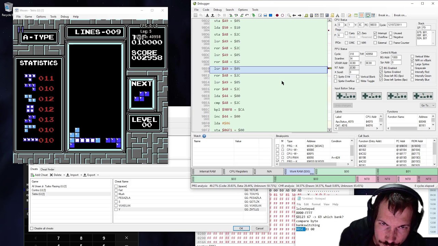Click the Navigate Forward arrow icon
Viewport: 438px width, 246px height.
coord(299,15)
